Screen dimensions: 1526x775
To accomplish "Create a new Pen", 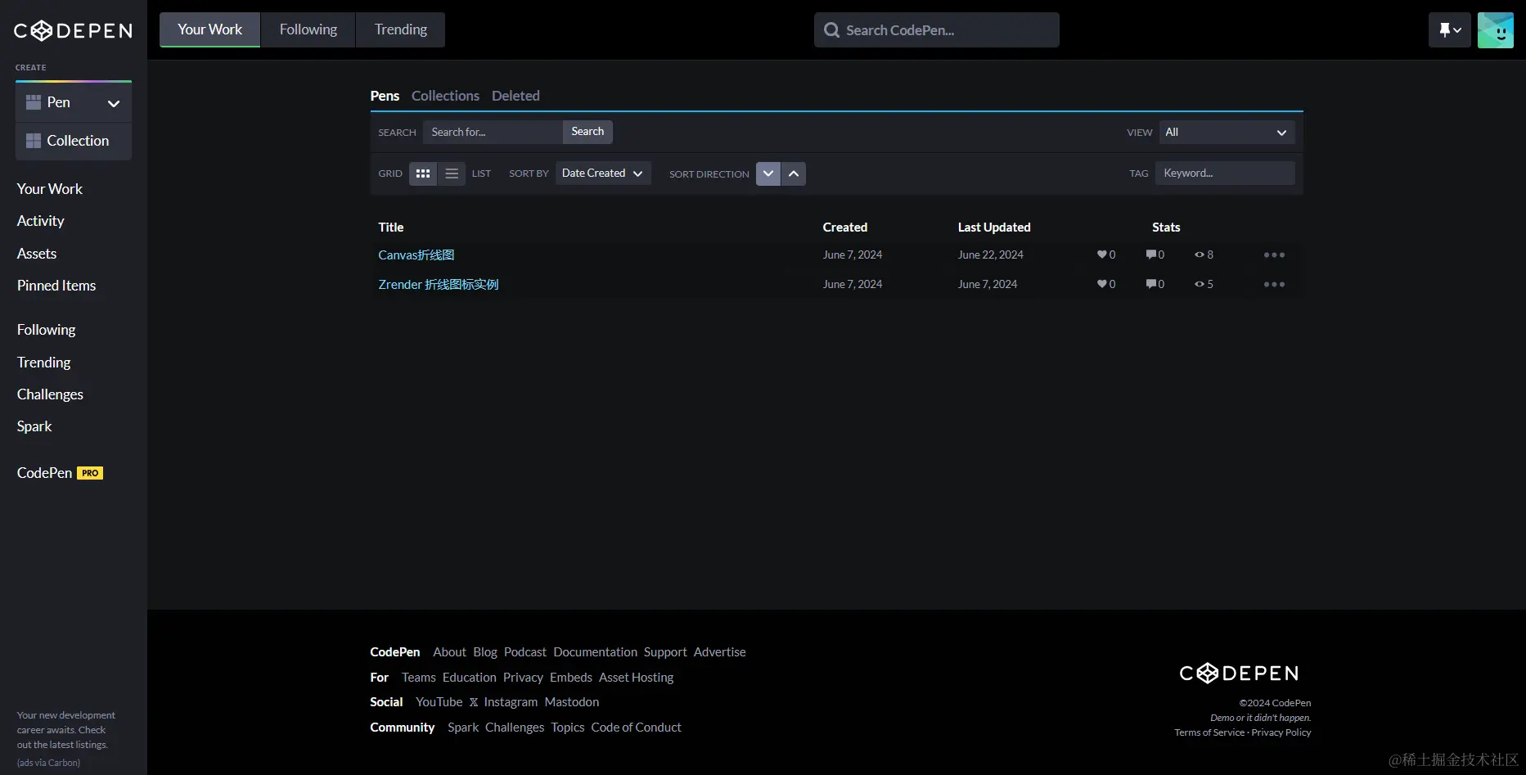I will click(59, 102).
